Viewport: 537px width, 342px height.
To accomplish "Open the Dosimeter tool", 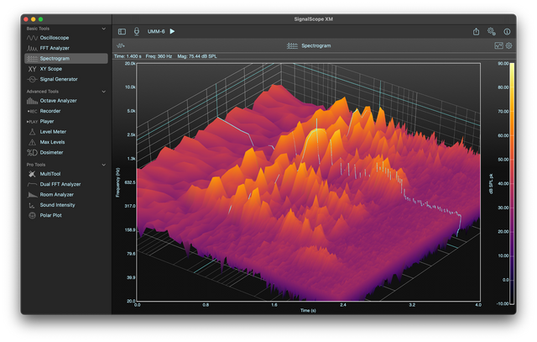I will coord(51,153).
